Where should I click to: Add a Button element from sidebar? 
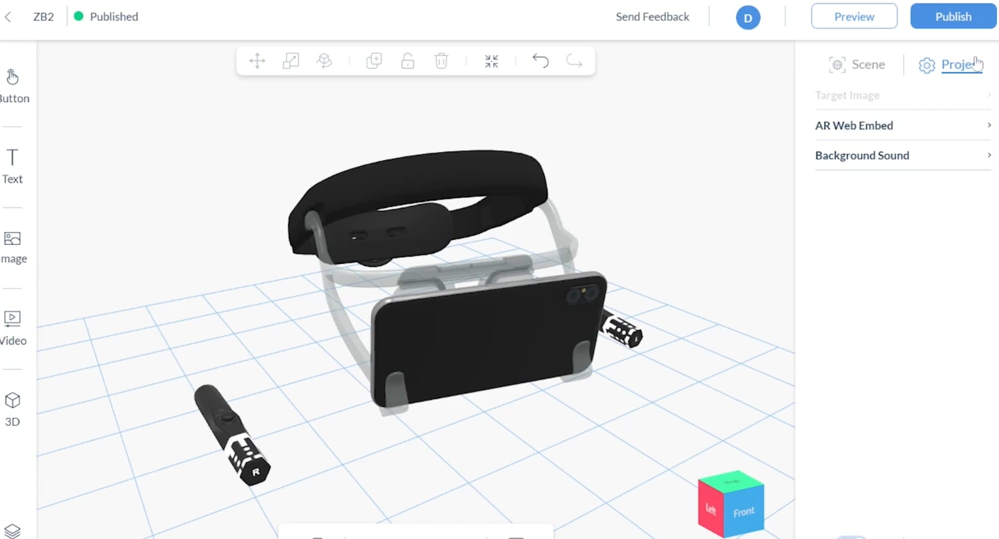[x=14, y=86]
